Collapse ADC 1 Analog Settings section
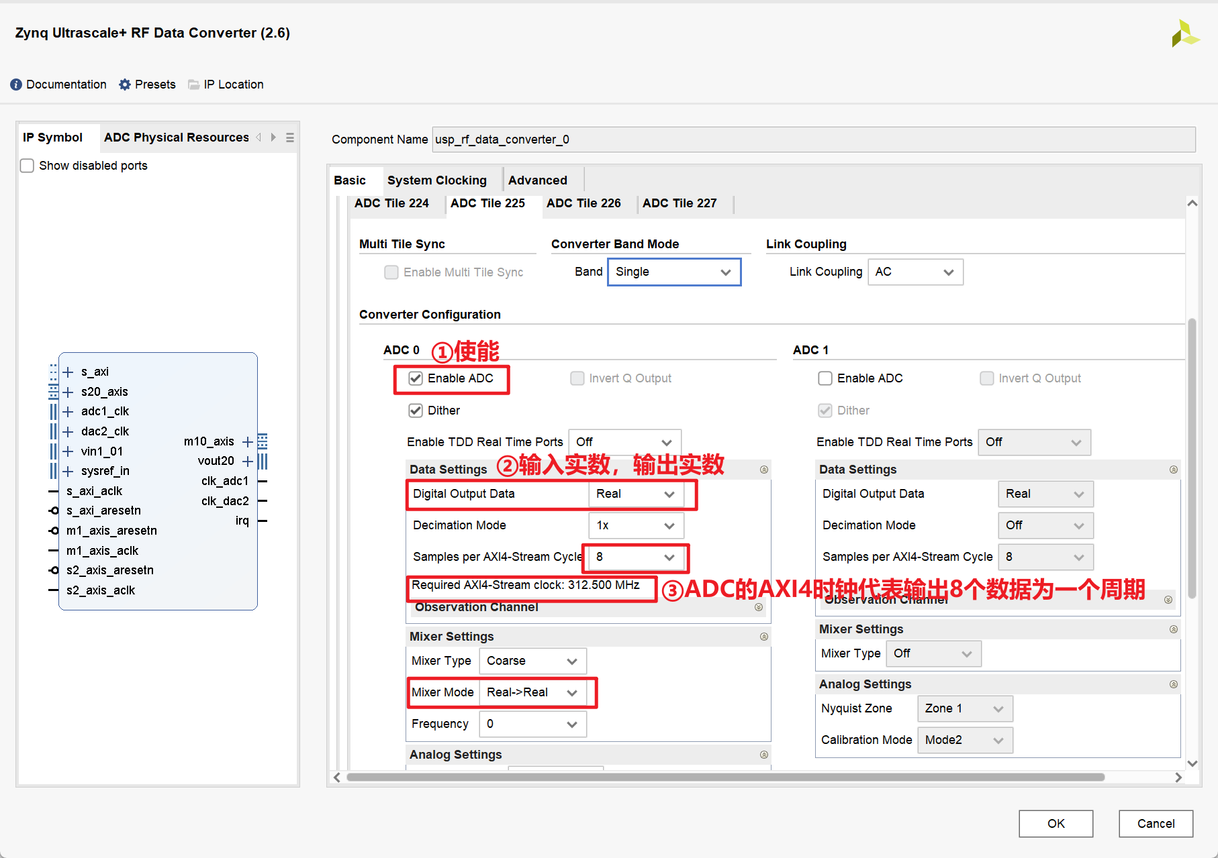This screenshot has height=858, width=1218. (x=1174, y=684)
